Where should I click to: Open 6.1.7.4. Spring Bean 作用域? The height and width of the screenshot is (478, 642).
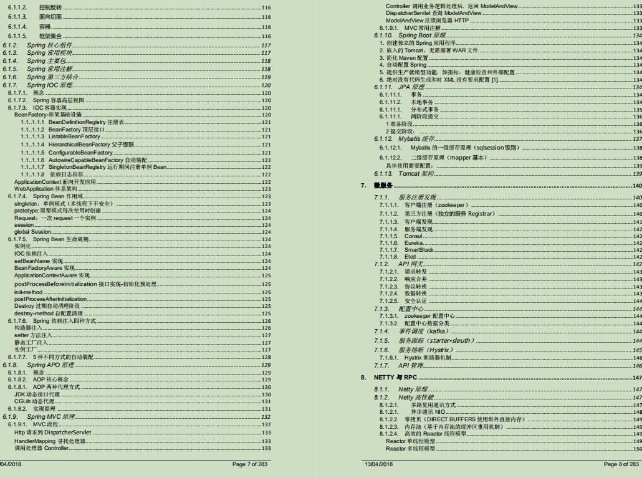139,196
